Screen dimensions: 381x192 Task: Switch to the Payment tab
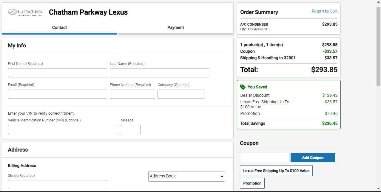pyautogui.click(x=175, y=28)
